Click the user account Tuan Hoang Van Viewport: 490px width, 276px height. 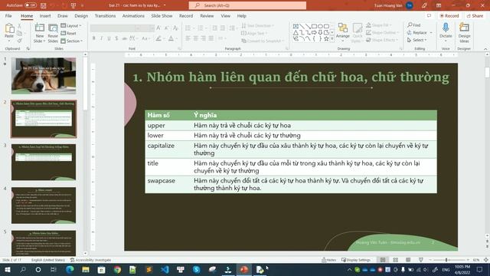point(394,5)
